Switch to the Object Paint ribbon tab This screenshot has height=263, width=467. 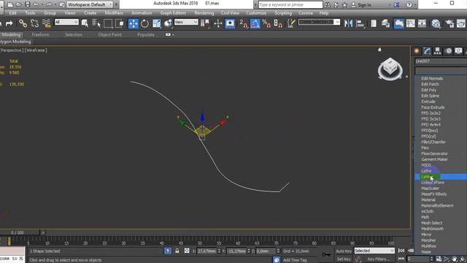(109, 34)
